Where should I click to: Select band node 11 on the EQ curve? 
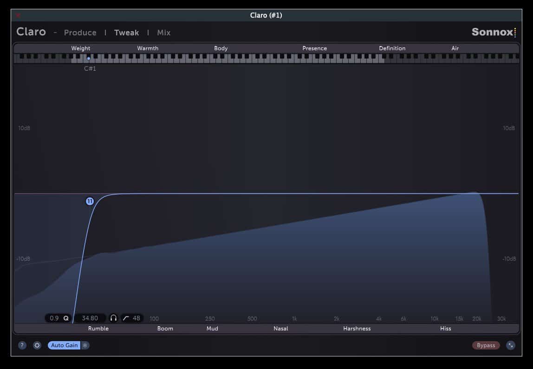click(x=91, y=201)
